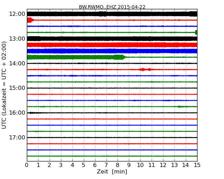
Task: Click the UTC Lokalzeit vertical axis label
Action: pos(4,85)
